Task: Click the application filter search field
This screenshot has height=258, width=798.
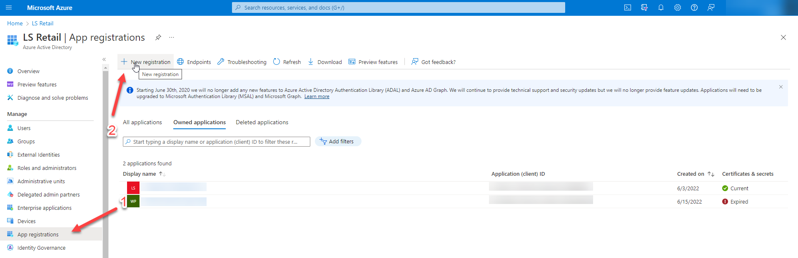Action: (217, 142)
